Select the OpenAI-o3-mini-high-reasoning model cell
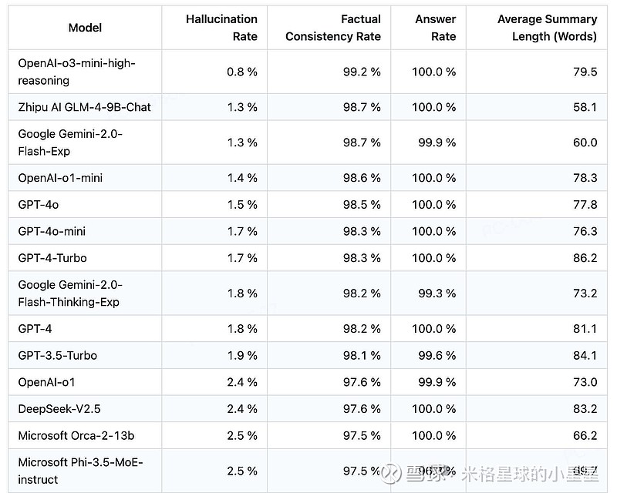 pos(76,72)
